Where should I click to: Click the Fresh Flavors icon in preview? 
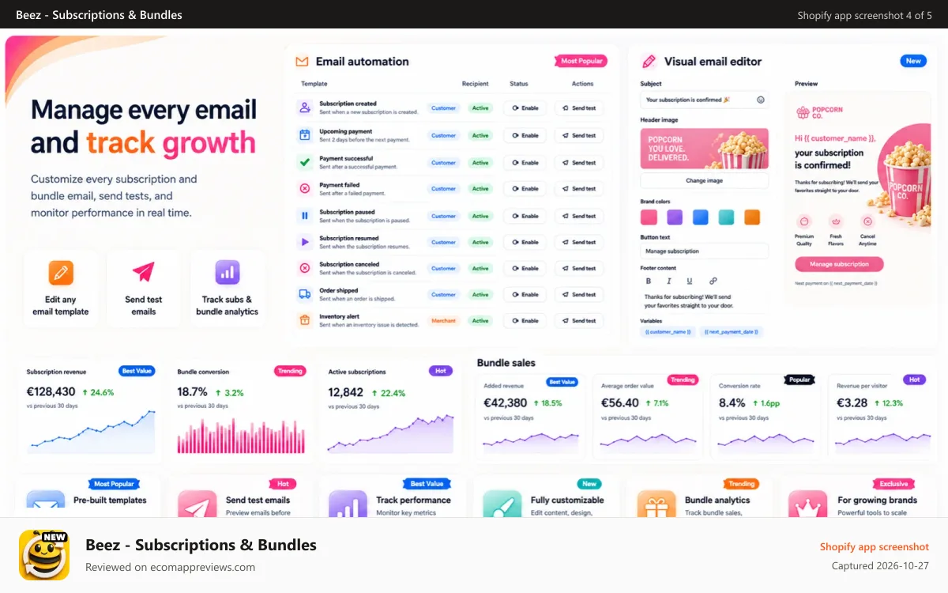click(x=836, y=222)
